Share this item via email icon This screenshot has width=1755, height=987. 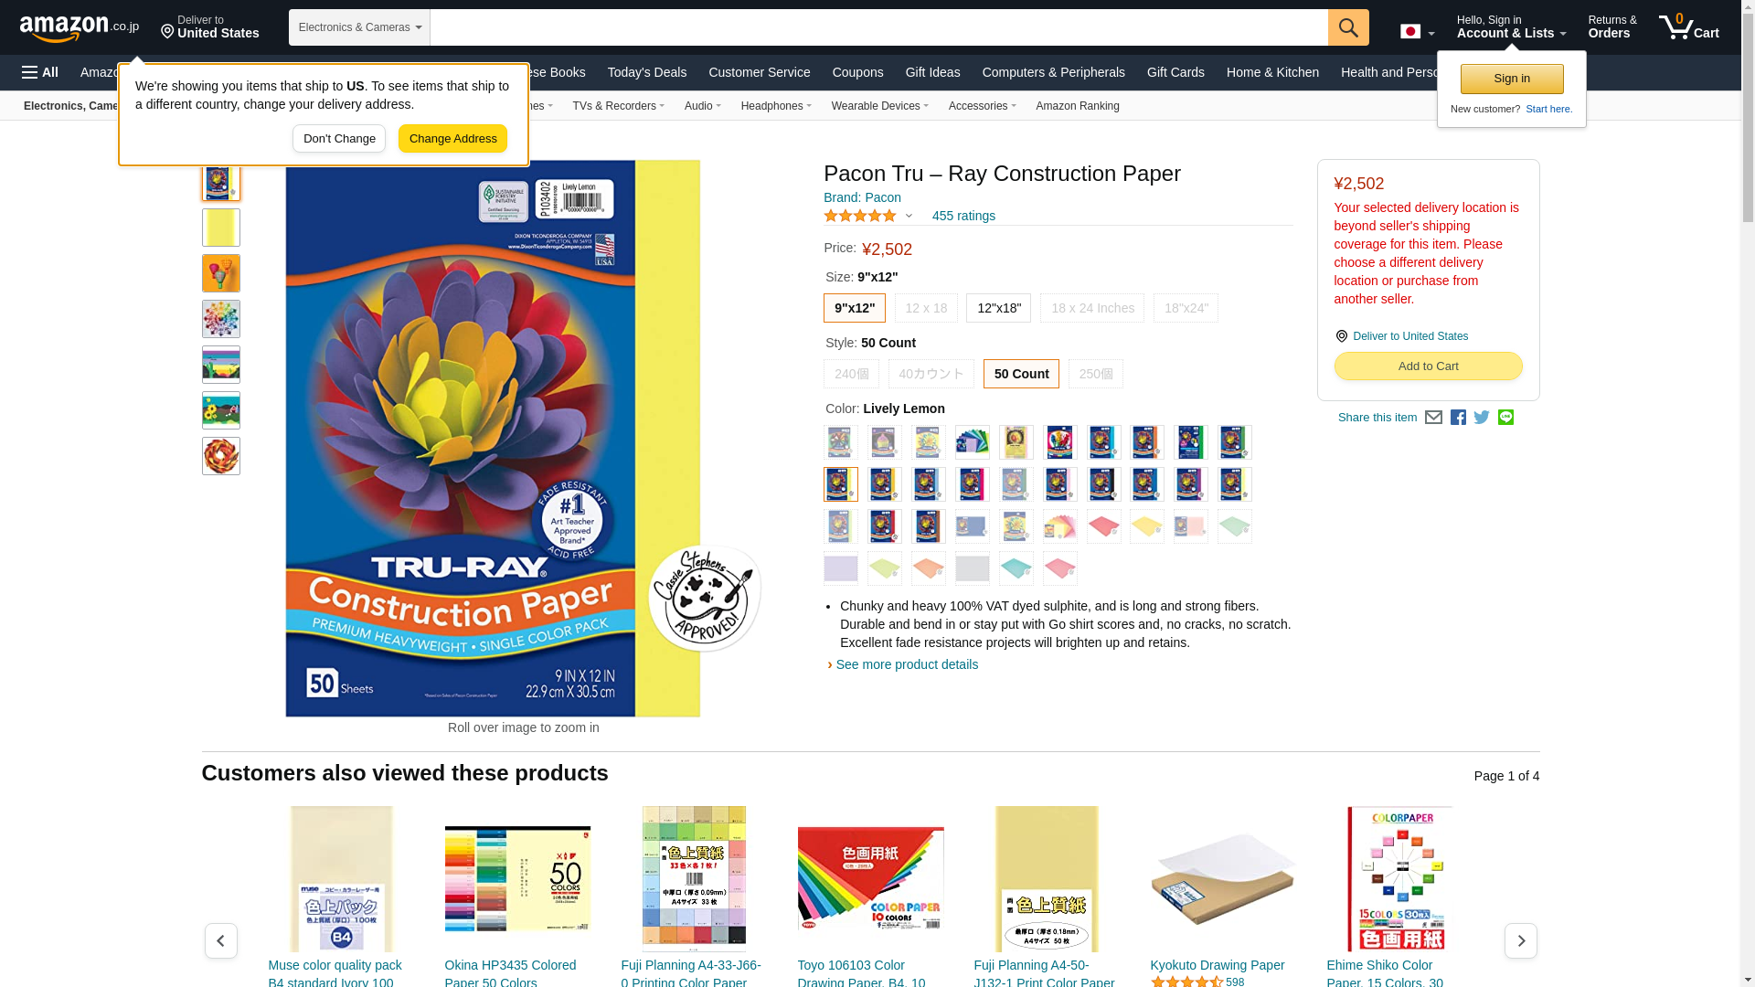click(x=1433, y=418)
